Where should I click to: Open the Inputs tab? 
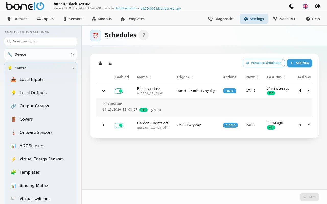click(45, 19)
